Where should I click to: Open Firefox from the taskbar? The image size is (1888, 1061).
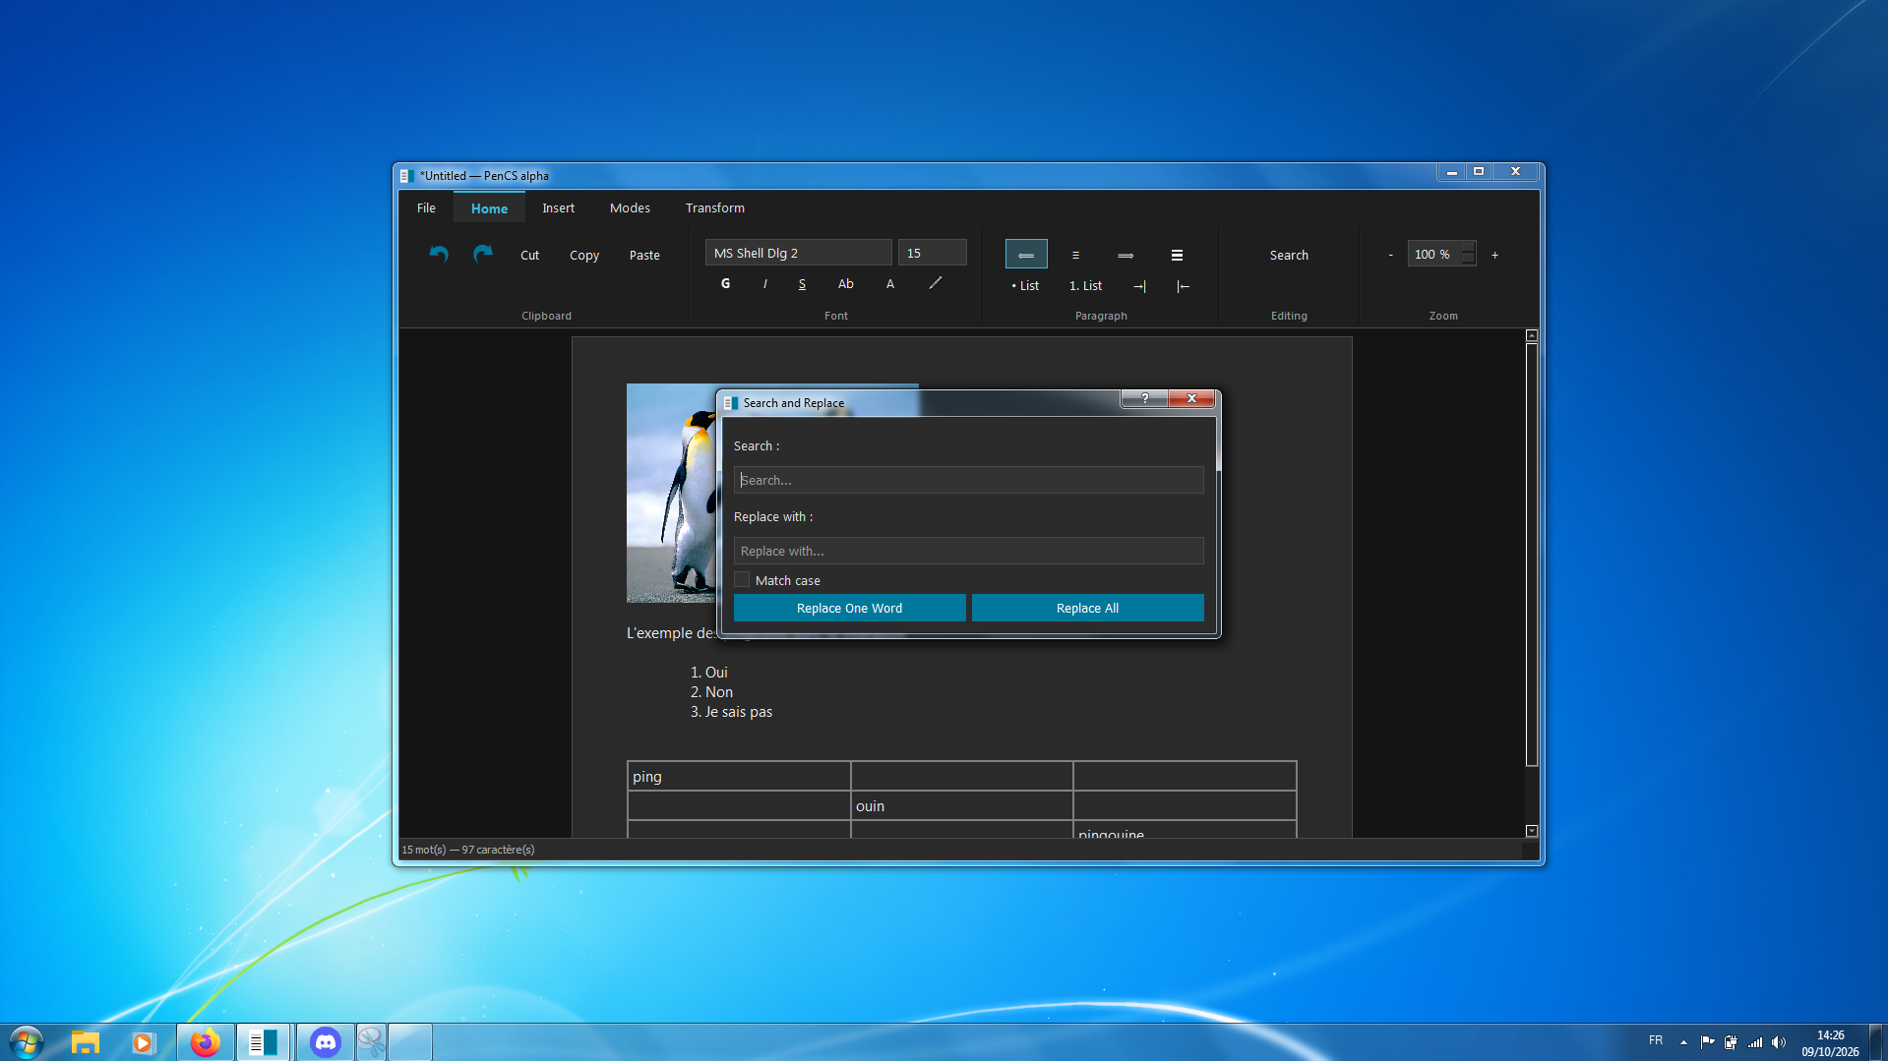205,1042
